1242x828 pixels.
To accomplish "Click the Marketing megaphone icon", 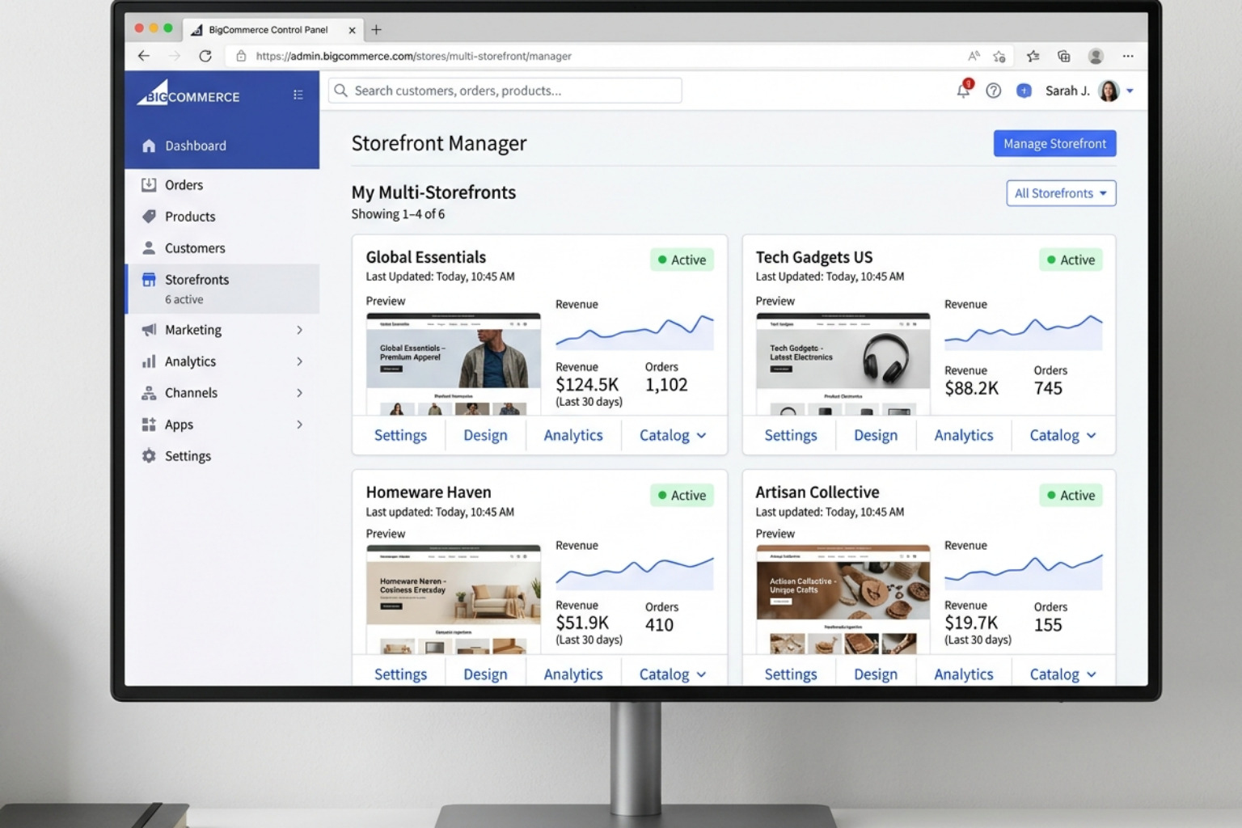I will [149, 330].
